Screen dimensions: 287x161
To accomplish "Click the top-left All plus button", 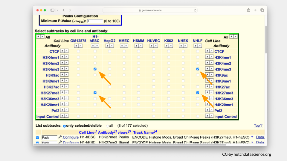I will [38, 36].
